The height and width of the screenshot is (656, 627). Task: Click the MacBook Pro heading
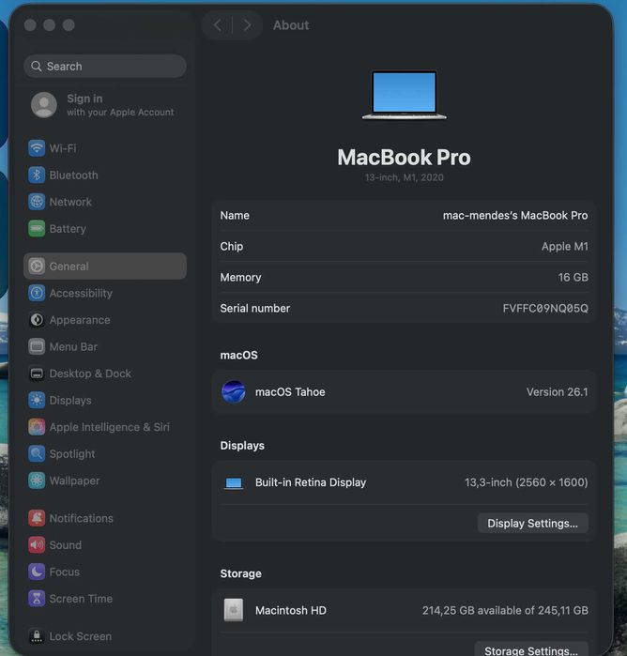pyautogui.click(x=404, y=158)
